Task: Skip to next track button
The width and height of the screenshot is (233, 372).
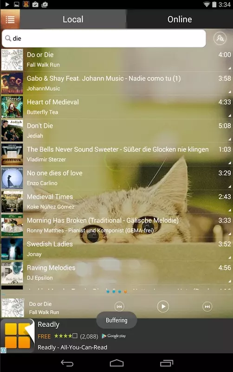Action: [x=207, y=306]
